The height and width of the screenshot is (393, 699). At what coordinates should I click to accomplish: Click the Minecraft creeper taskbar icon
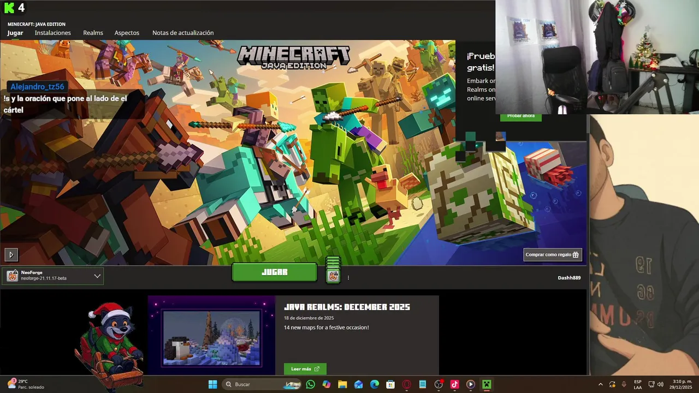click(487, 384)
